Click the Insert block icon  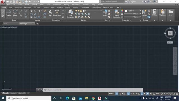click(x=105, y=13)
